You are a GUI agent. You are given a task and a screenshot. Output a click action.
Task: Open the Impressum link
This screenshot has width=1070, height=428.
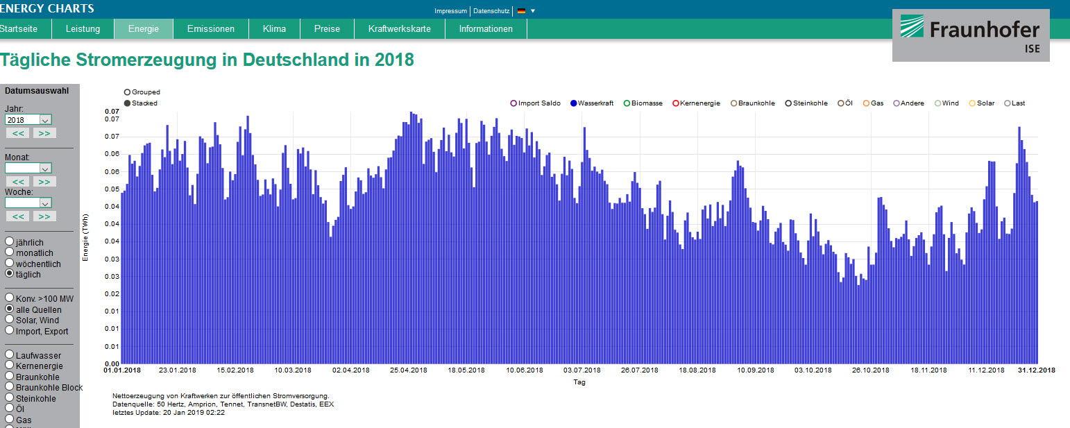click(450, 11)
